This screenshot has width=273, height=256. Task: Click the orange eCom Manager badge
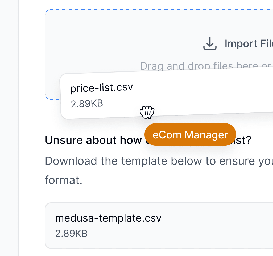click(x=190, y=134)
